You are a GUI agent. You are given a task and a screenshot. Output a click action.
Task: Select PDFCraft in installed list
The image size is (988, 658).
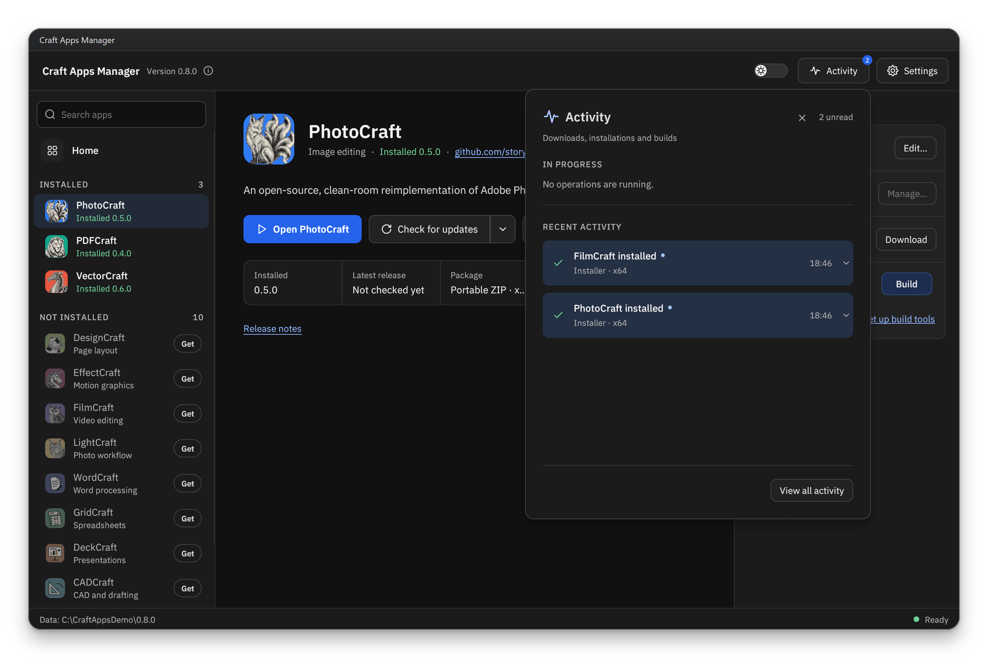[x=121, y=246]
